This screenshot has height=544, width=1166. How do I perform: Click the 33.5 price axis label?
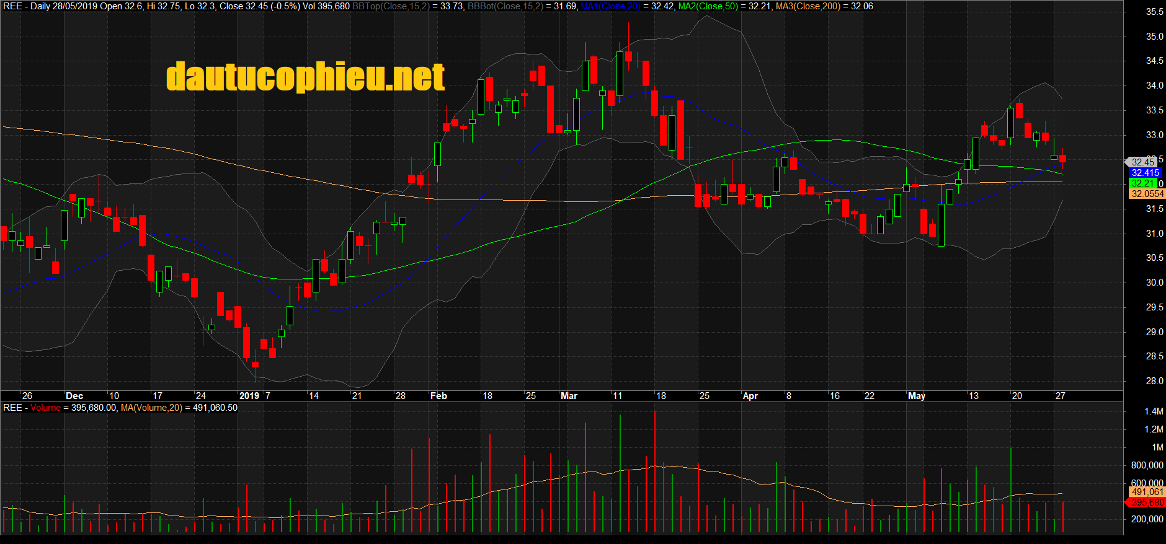(x=1154, y=110)
